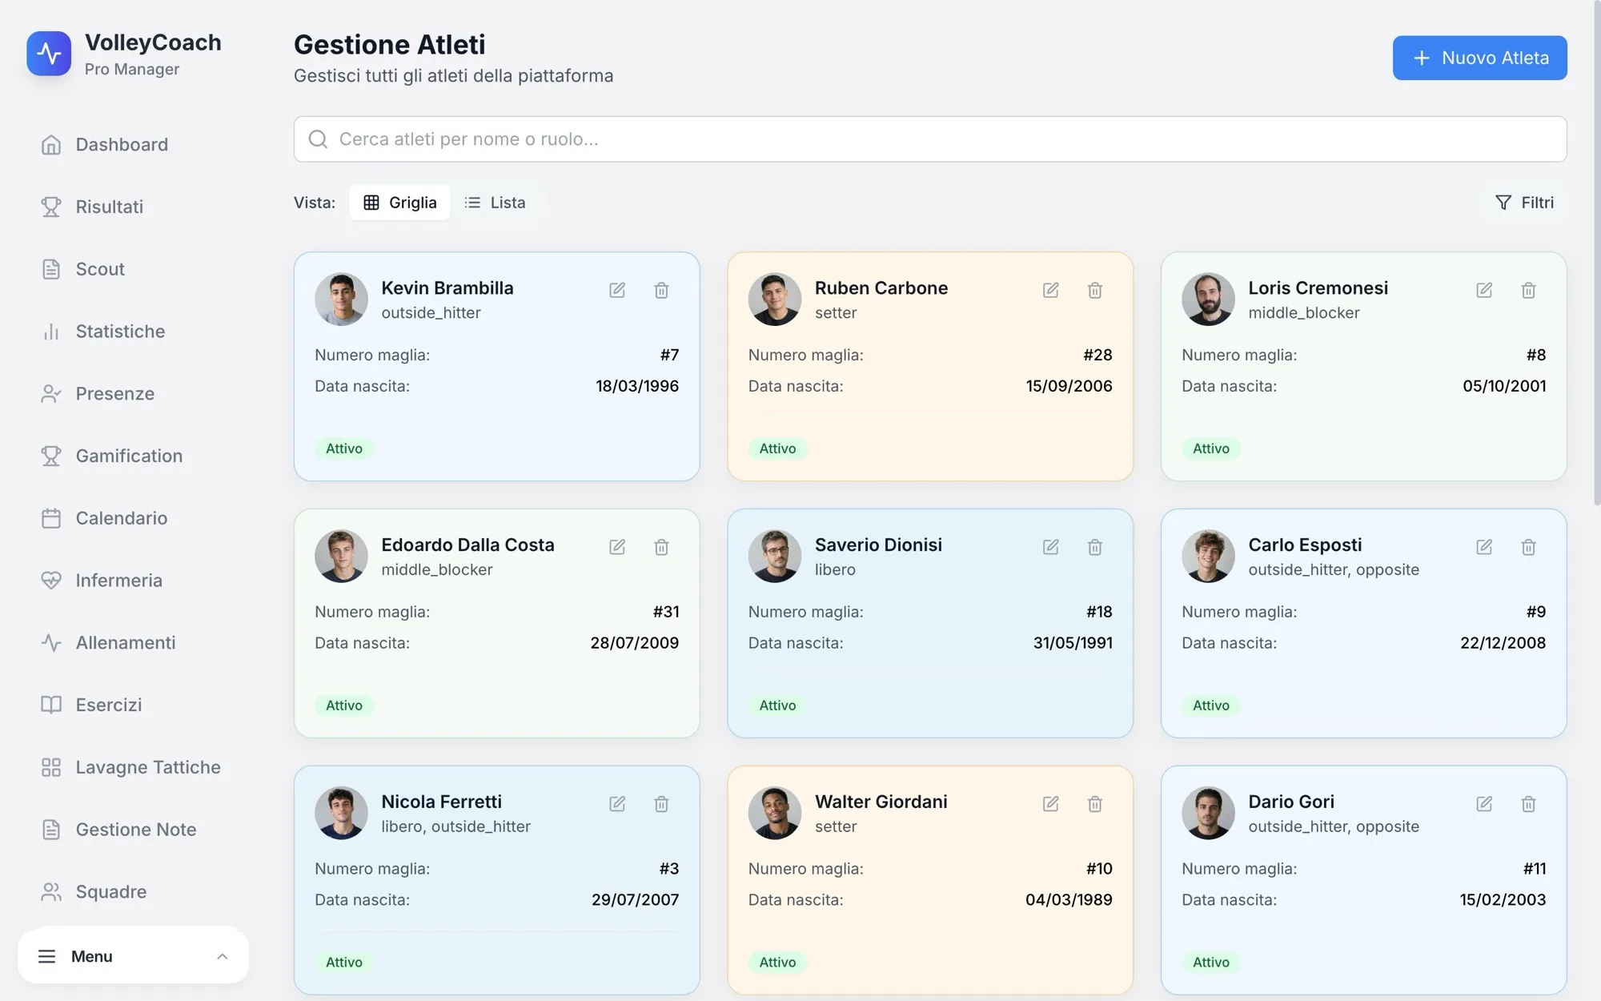The height and width of the screenshot is (1001, 1601).
Task: Click the VolleyCoach logo icon
Action: pos(49,54)
